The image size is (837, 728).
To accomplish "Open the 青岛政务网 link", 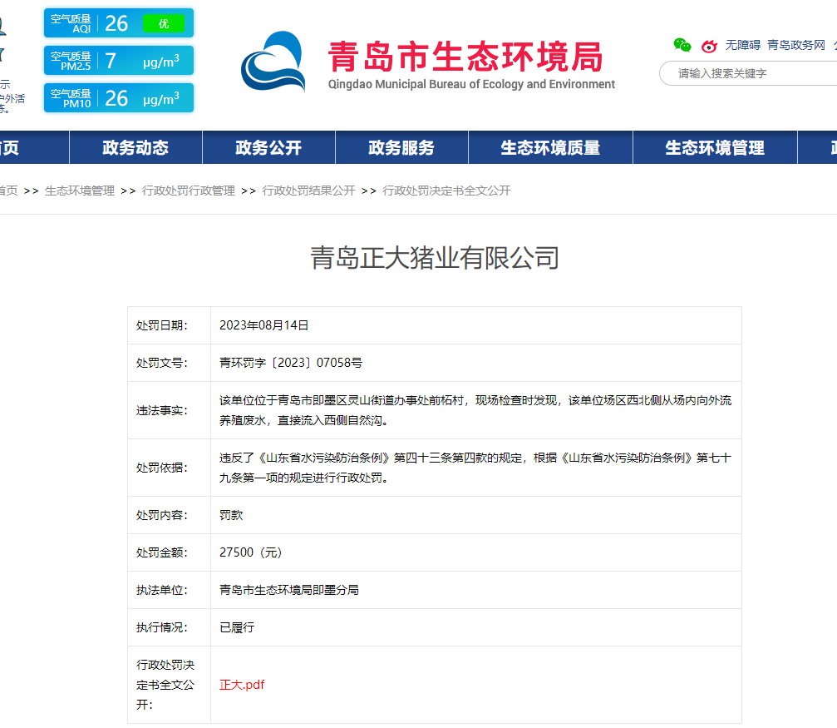I will tap(796, 45).
